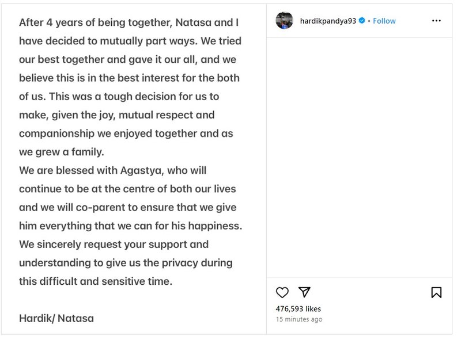Visit the hardikpandya93 username link
The width and height of the screenshot is (461, 340).
pyautogui.click(x=328, y=21)
